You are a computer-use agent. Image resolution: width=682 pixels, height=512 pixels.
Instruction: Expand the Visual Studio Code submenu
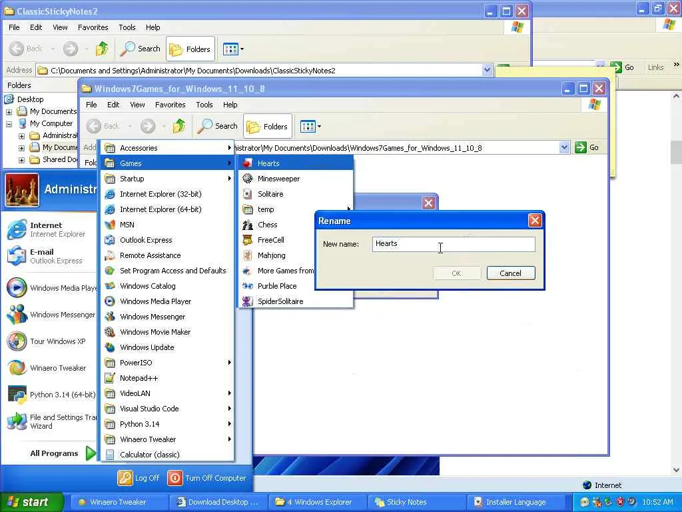tap(168, 409)
